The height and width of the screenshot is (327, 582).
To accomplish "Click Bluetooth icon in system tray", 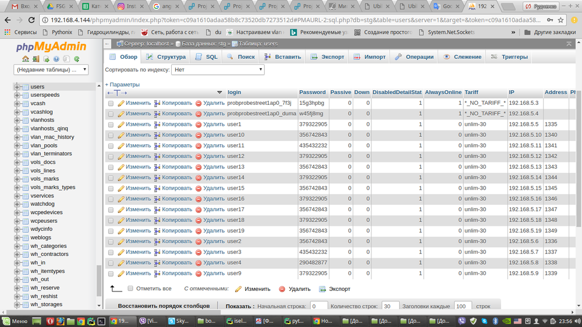I will (495, 321).
